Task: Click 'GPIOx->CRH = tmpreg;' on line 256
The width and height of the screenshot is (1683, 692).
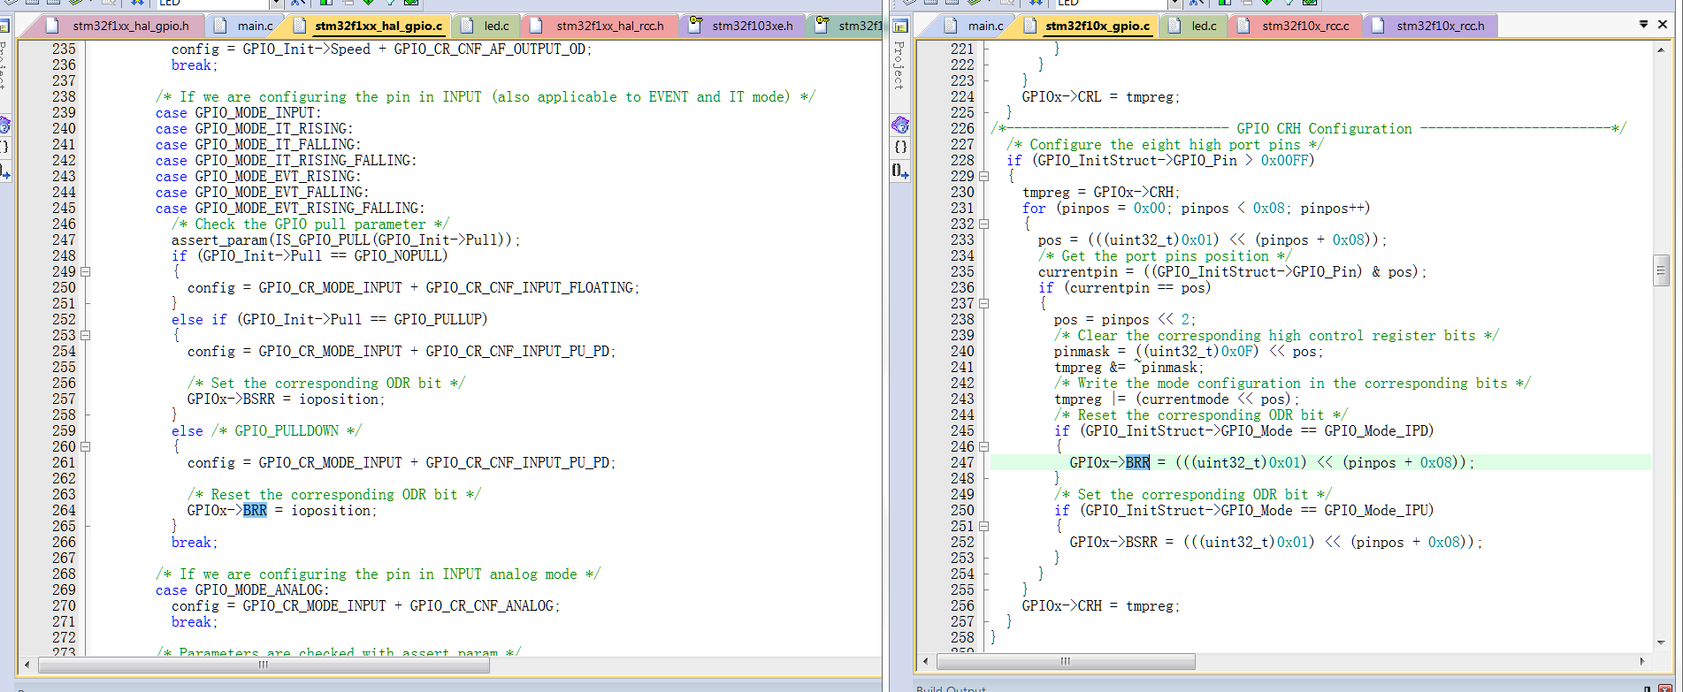Action: tap(1101, 606)
